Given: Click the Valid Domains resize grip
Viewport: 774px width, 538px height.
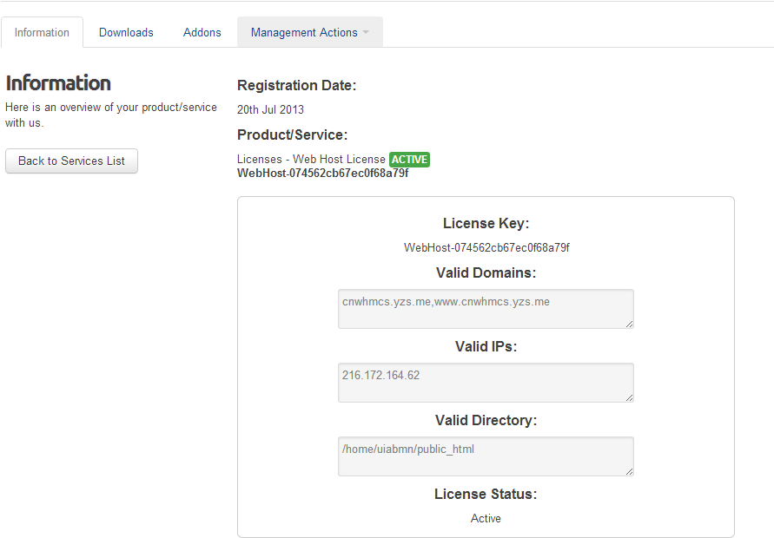Looking at the screenshot, I should click(x=630, y=324).
